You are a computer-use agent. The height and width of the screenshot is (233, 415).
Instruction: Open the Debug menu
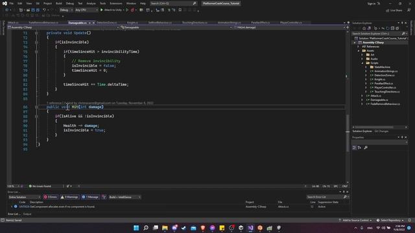tap(70, 3)
